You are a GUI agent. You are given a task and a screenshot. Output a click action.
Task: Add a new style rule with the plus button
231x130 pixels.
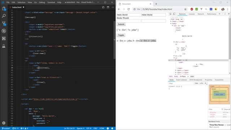click(x=206, y=83)
